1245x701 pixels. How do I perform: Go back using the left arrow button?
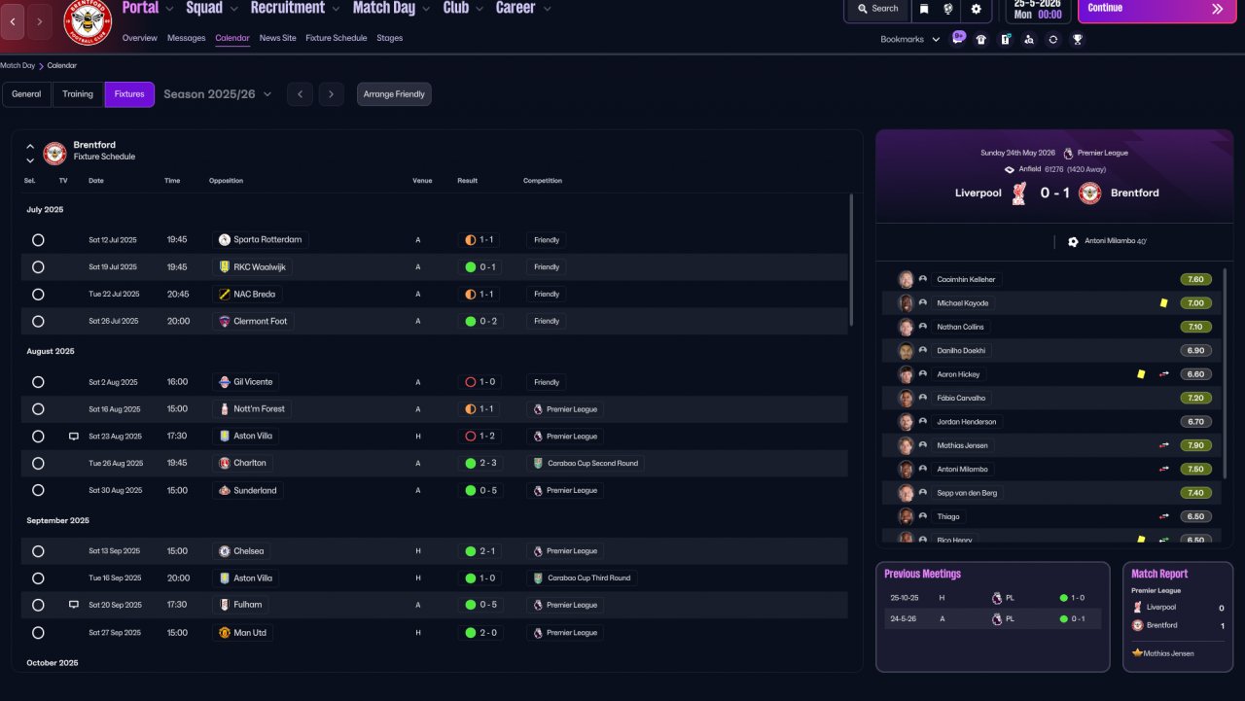[13, 20]
